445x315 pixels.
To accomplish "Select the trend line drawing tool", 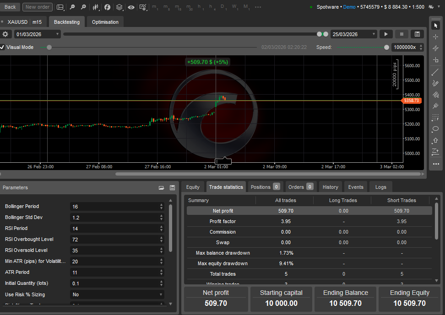I will 436,72.
